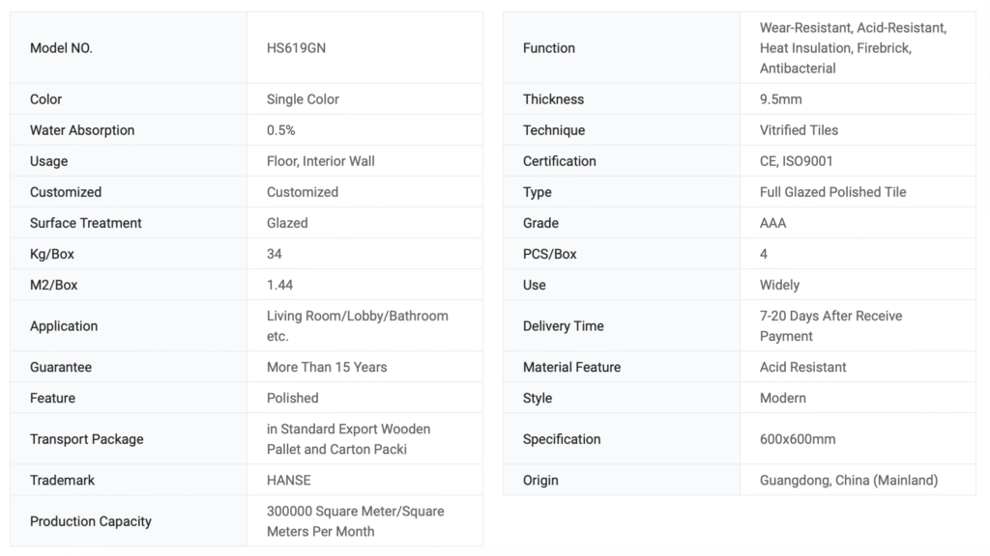This screenshot has width=990, height=556.
Task: Select the AAA grade value
Action: point(773,223)
